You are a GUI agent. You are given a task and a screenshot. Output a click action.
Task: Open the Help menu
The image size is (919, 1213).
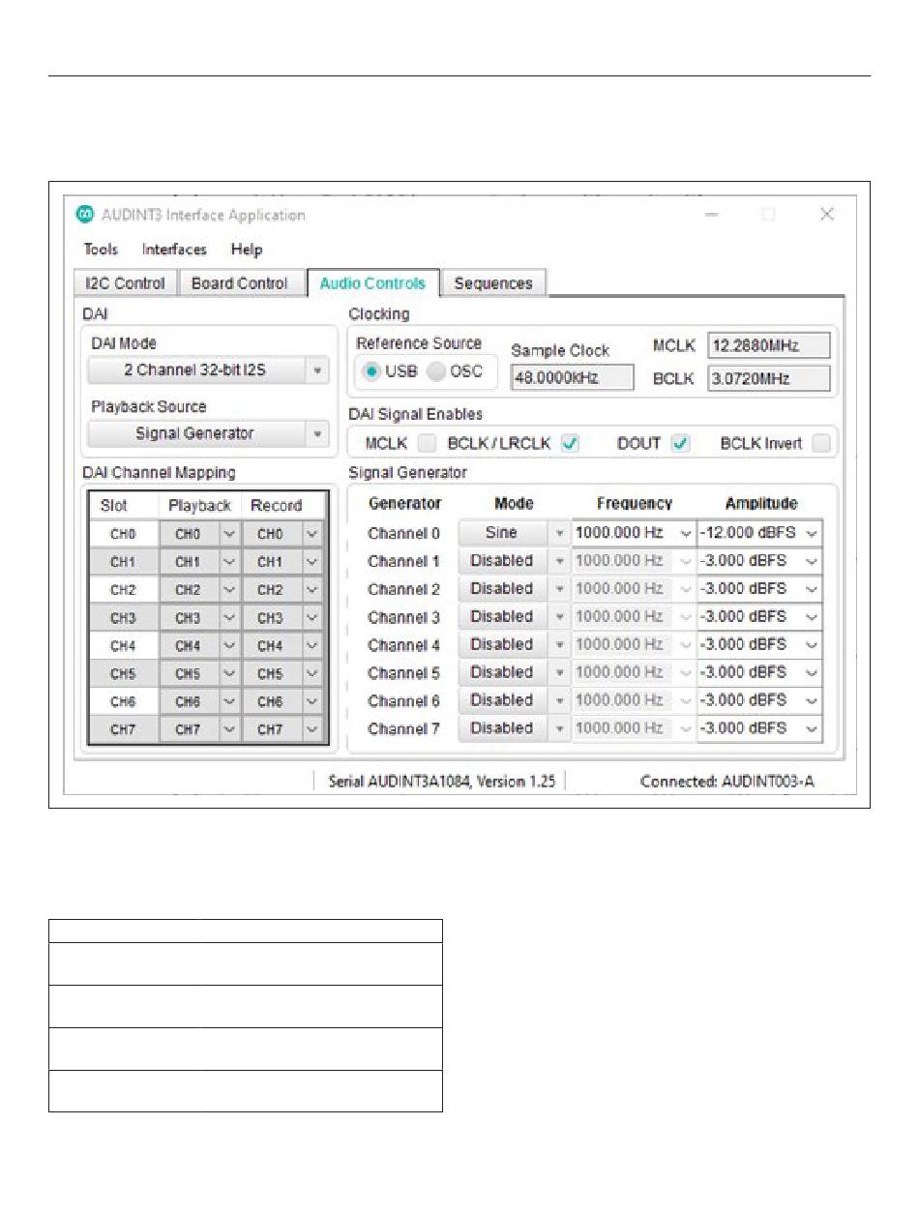tap(247, 250)
